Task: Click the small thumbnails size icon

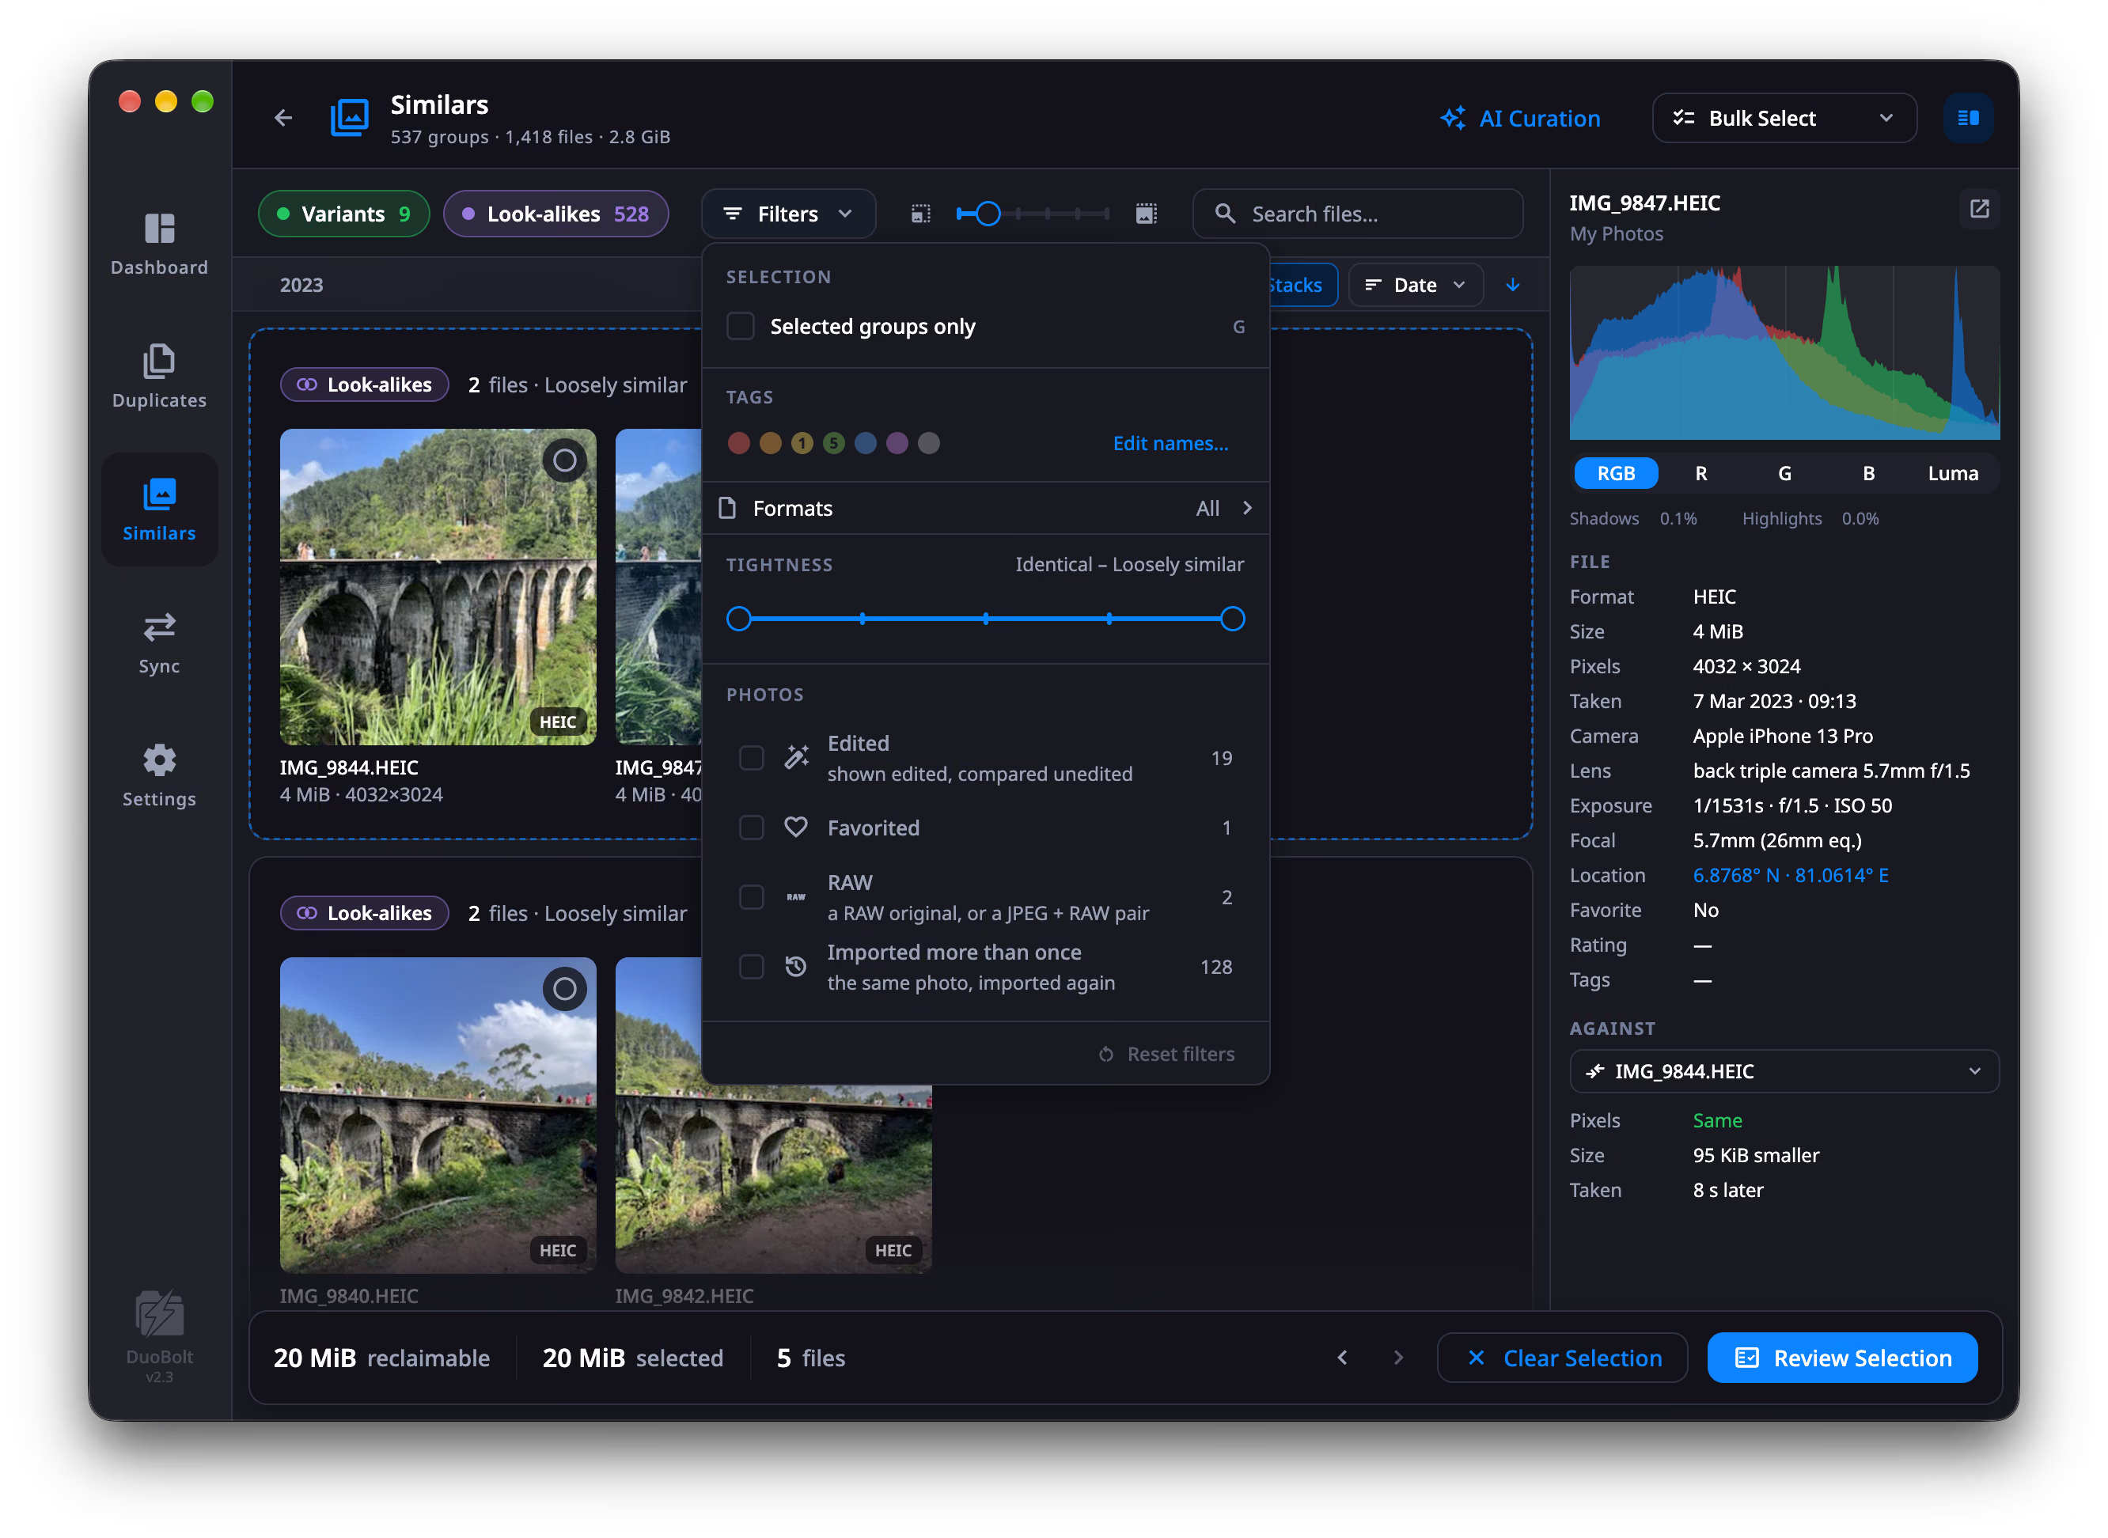Action: click(920, 214)
